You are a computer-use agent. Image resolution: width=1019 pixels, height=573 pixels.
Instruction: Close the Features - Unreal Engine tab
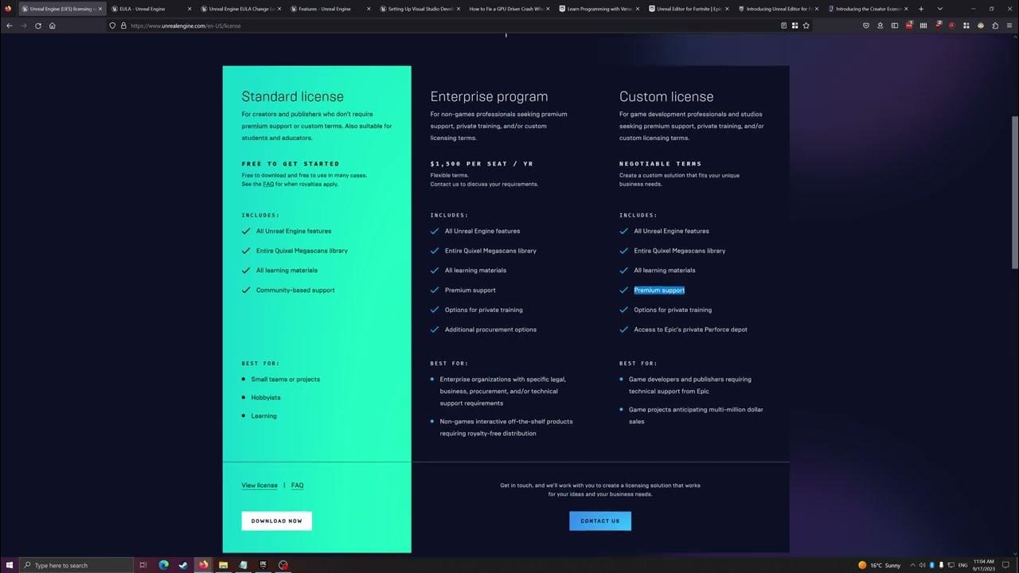(369, 9)
